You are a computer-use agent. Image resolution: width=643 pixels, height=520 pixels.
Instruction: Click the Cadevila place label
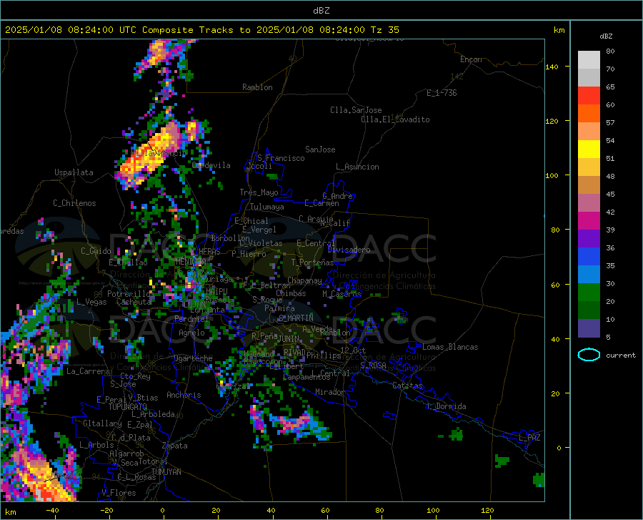[x=211, y=165]
